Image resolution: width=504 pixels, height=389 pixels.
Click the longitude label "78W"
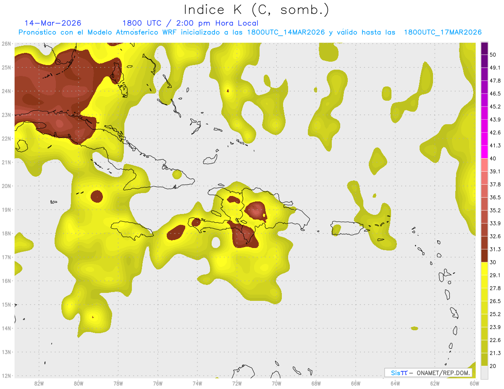click(118, 383)
